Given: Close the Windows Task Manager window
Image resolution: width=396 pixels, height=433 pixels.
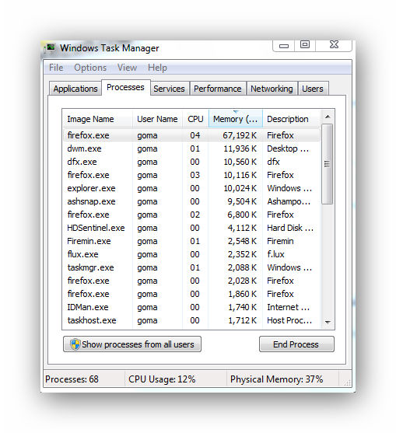Looking at the screenshot, I should [x=334, y=45].
